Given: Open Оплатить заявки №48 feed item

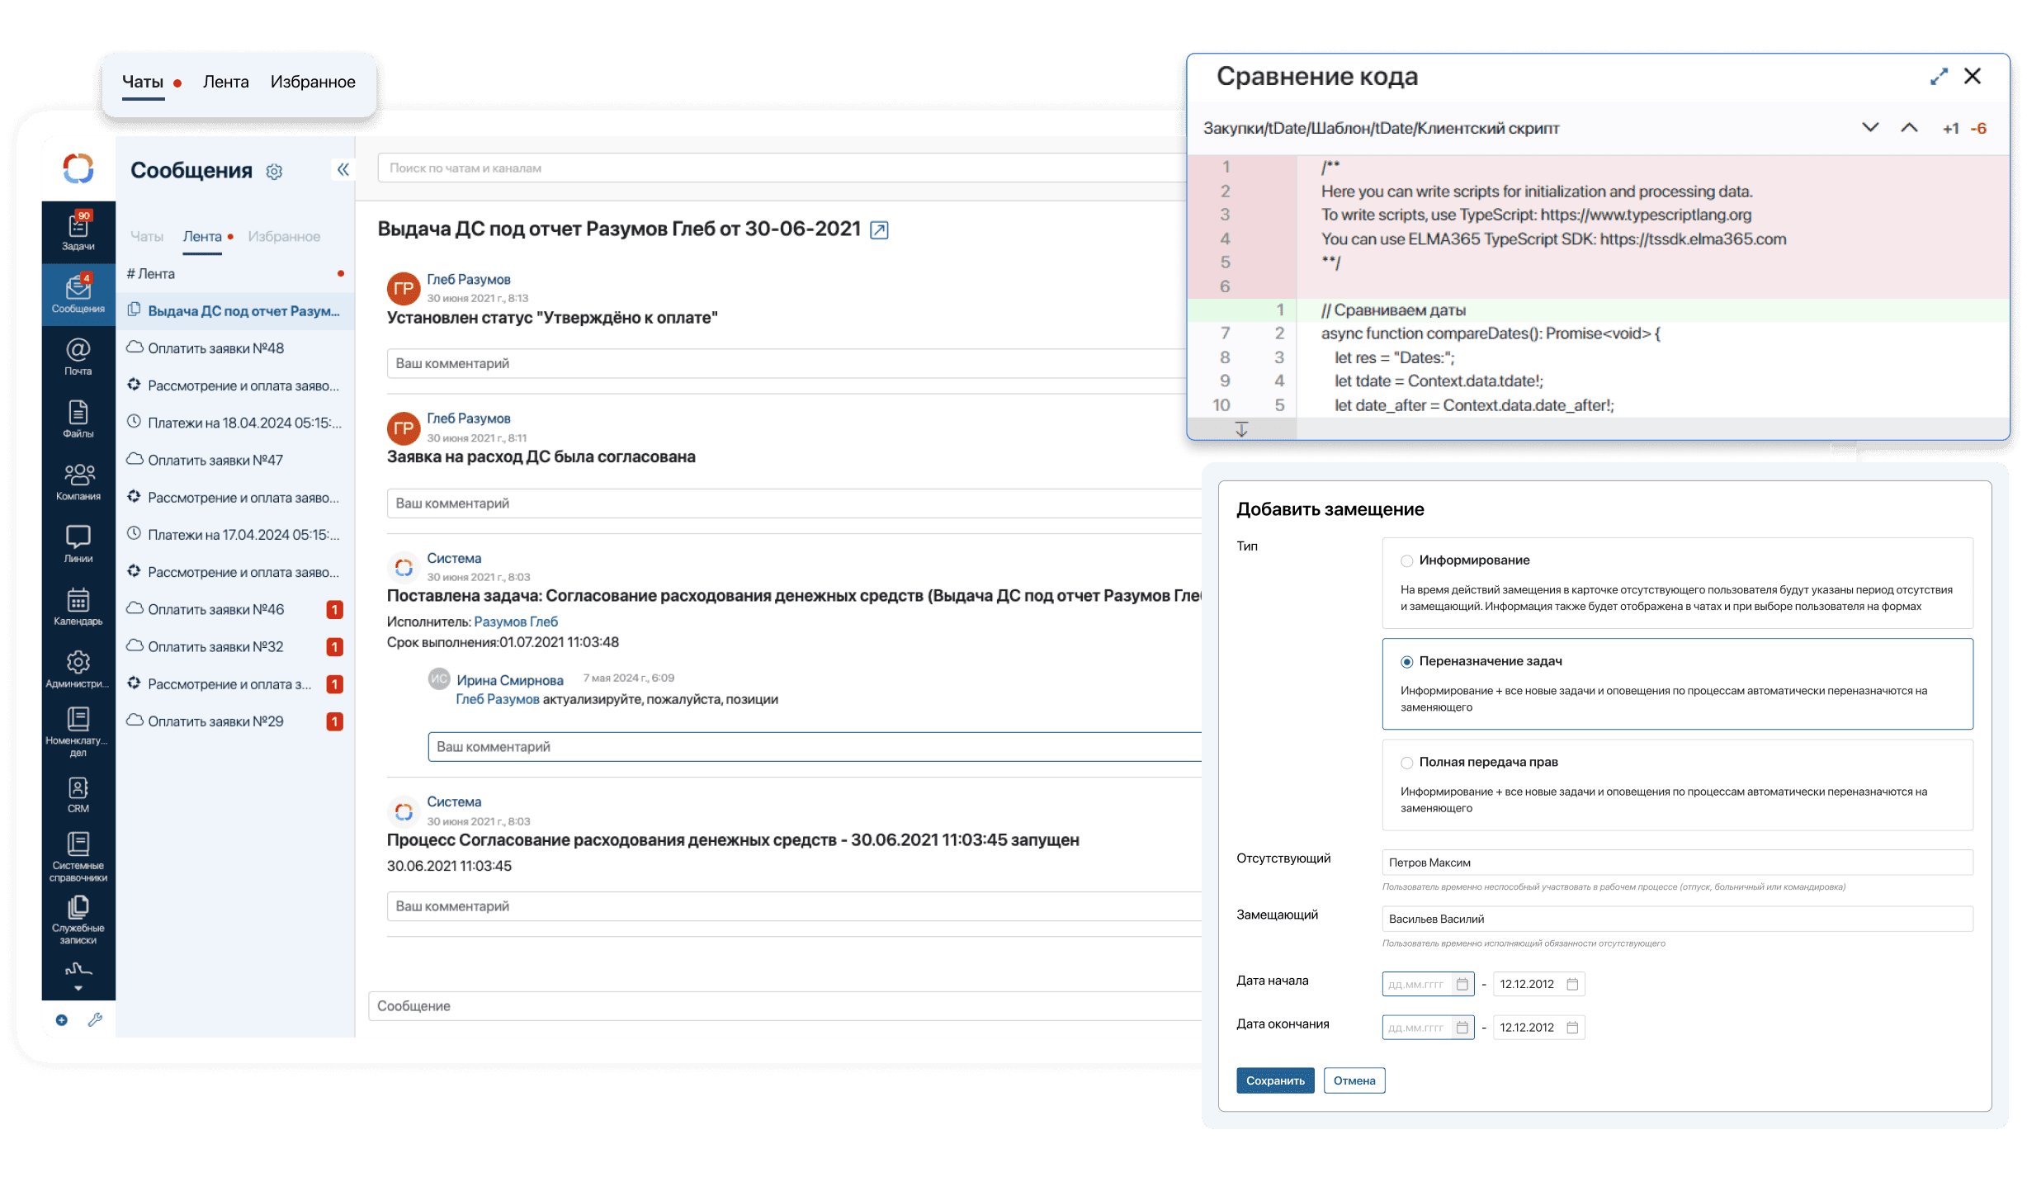Looking at the screenshot, I should [x=235, y=348].
